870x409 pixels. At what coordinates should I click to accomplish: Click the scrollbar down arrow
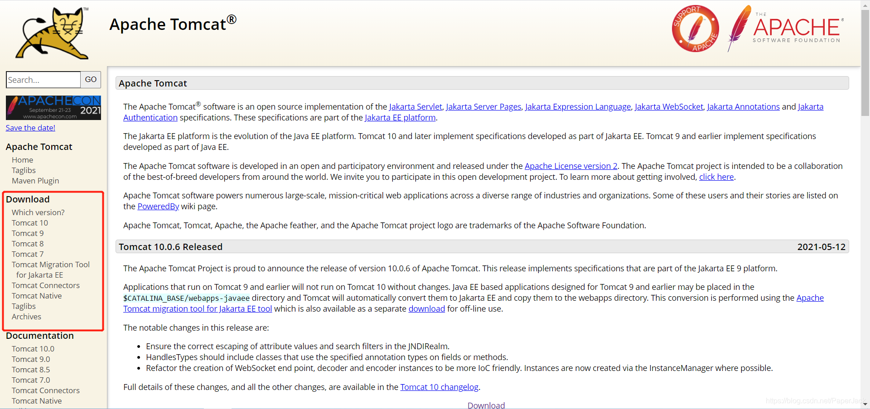tap(865, 404)
